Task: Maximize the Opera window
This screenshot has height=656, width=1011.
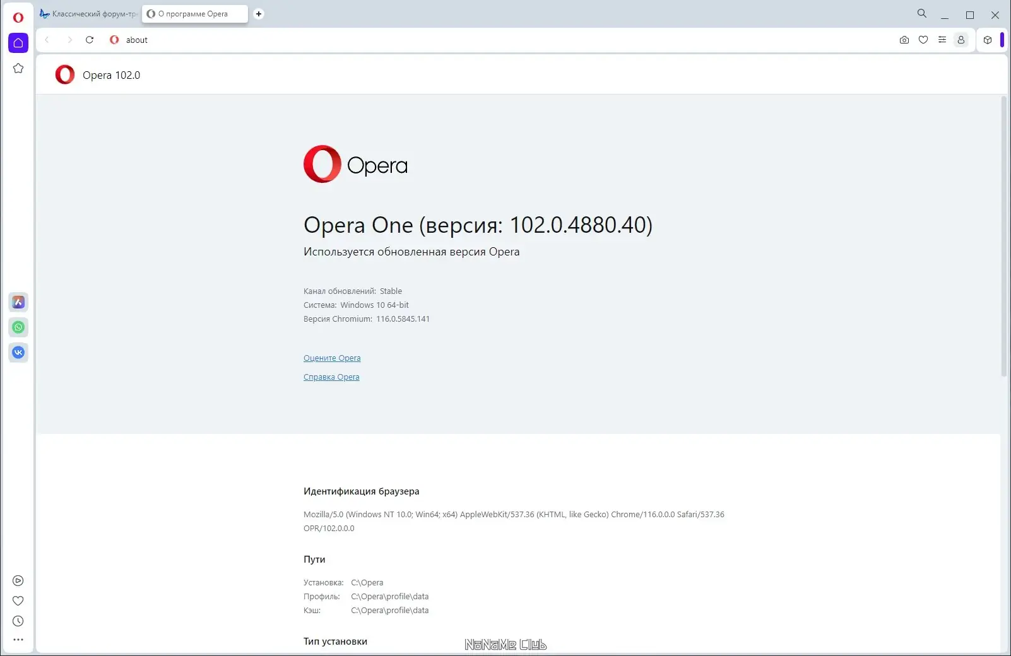Action: (970, 15)
